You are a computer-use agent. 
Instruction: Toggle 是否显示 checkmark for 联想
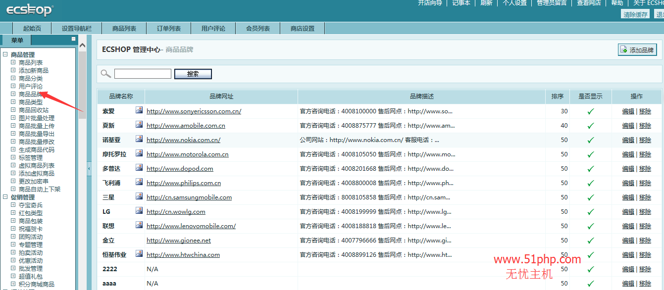590,226
